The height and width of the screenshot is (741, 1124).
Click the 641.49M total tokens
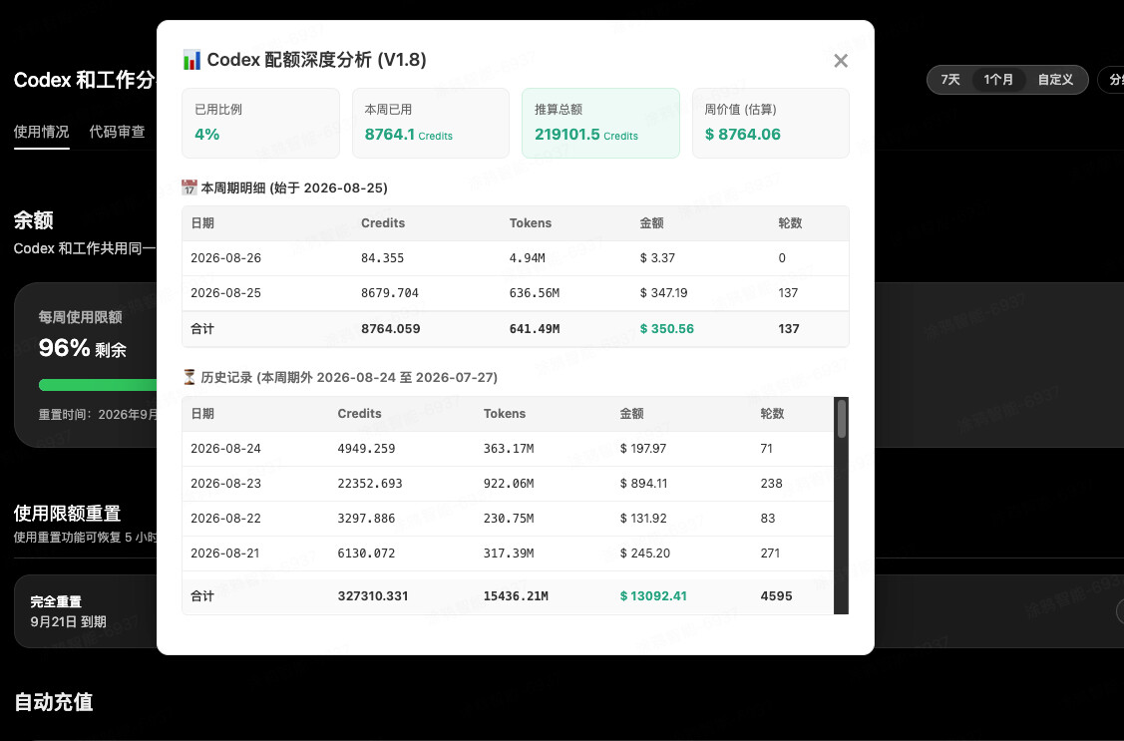[535, 329]
